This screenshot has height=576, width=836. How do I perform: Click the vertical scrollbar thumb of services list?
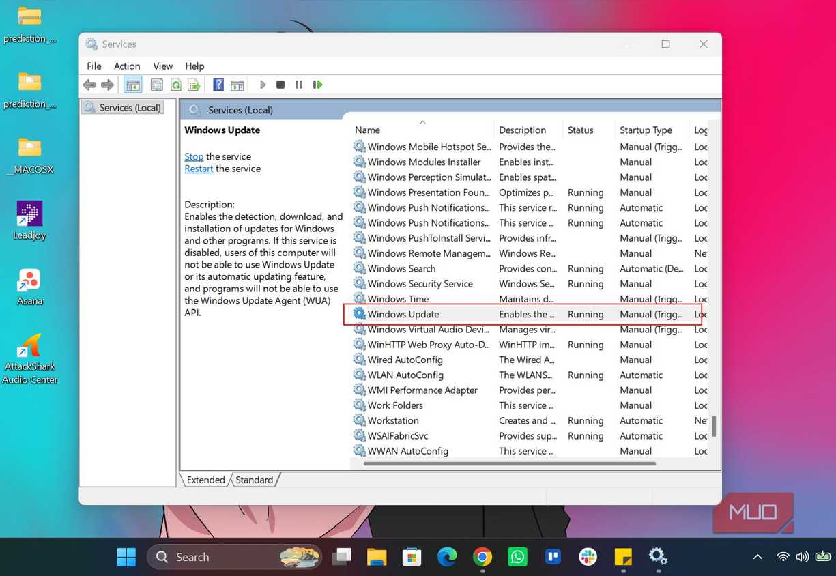[x=714, y=426]
